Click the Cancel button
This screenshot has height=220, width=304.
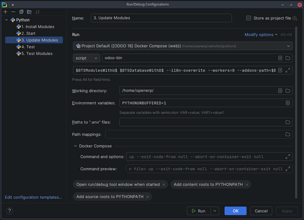tap(261, 211)
